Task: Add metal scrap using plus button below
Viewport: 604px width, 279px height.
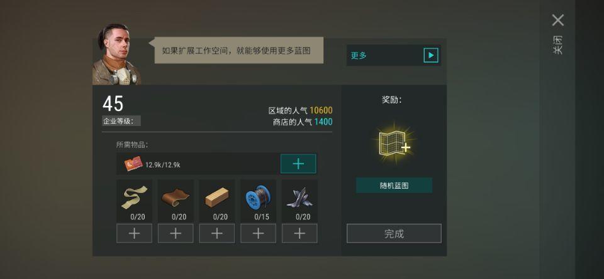Action: [x=299, y=233]
